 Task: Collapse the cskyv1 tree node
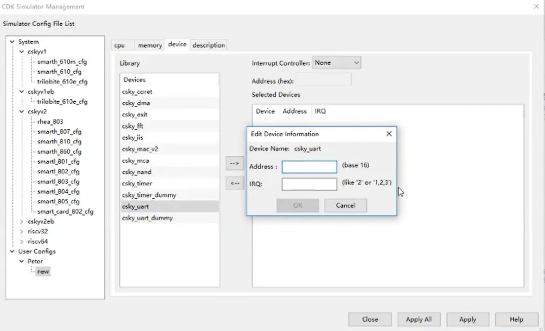pos(22,52)
